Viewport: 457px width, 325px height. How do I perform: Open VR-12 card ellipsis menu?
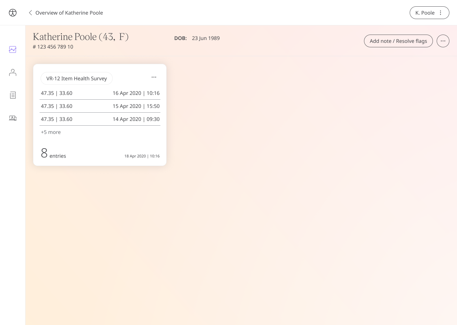click(x=154, y=77)
